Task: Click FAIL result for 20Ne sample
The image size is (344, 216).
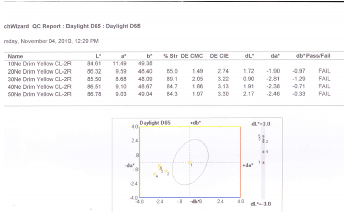Action: click(x=324, y=71)
